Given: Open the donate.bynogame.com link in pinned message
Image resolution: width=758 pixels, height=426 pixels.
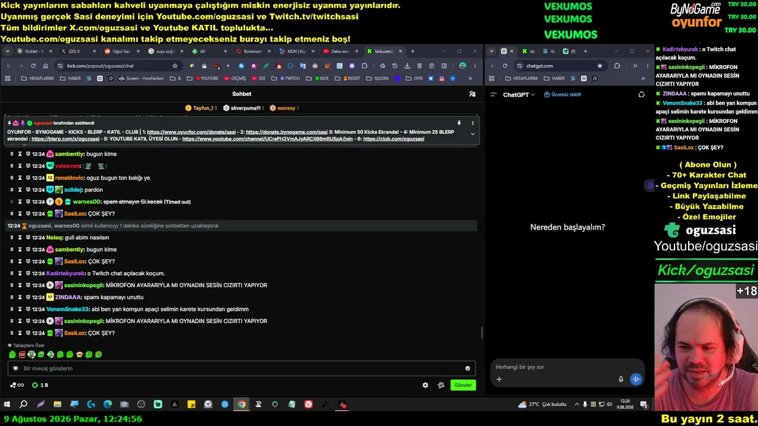Looking at the screenshot, I should click(287, 132).
